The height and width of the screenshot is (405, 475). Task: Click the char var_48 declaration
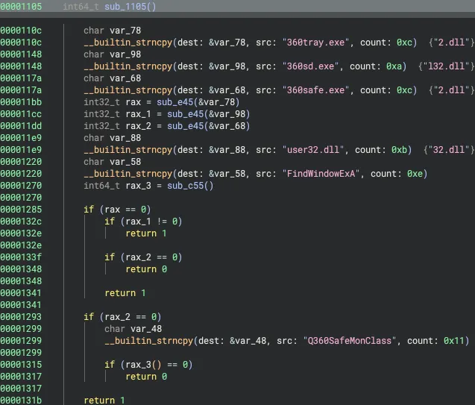coord(133,329)
